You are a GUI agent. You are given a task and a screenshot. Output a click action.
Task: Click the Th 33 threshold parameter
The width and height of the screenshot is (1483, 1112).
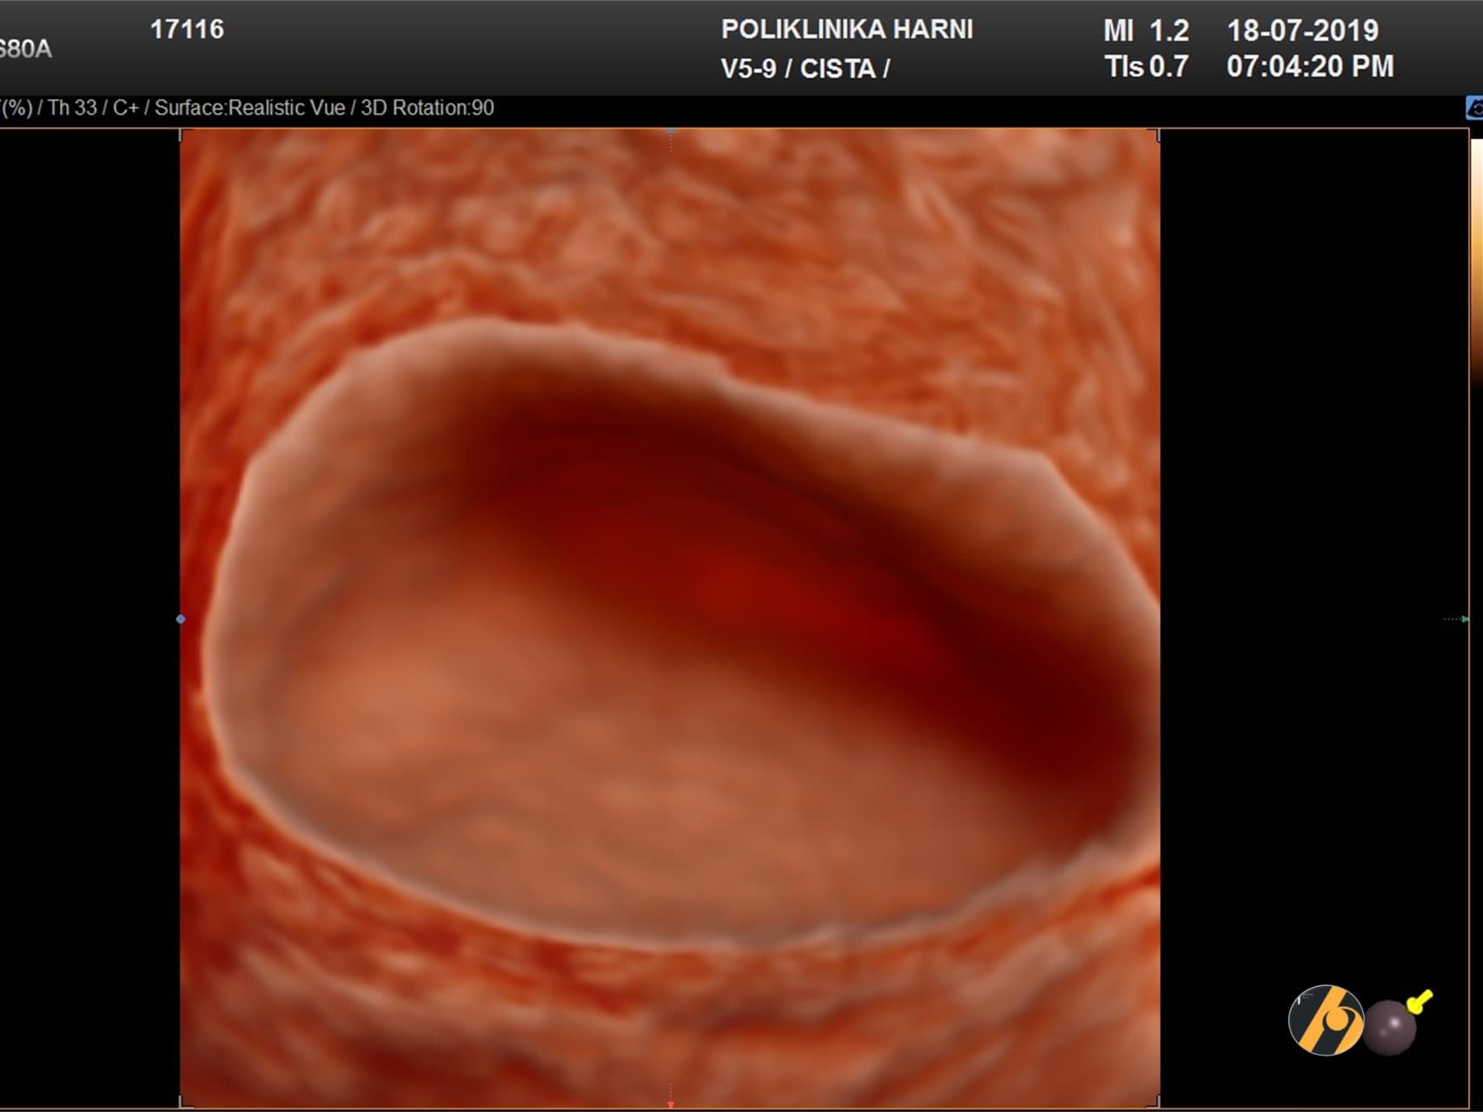click(x=72, y=108)
